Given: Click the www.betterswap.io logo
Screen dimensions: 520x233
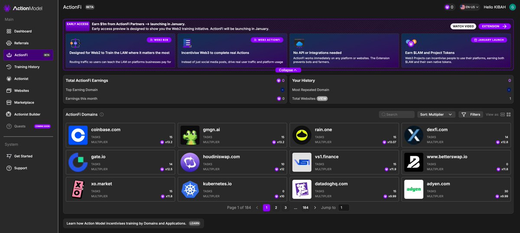Looking at the screenshot, I should pos(413,162).
